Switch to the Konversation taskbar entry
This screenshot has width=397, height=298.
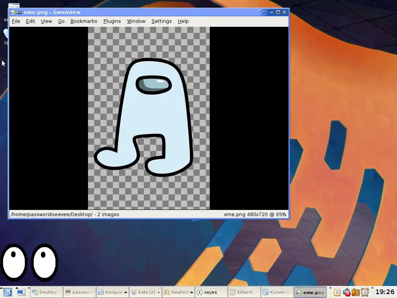coord(277,292)
